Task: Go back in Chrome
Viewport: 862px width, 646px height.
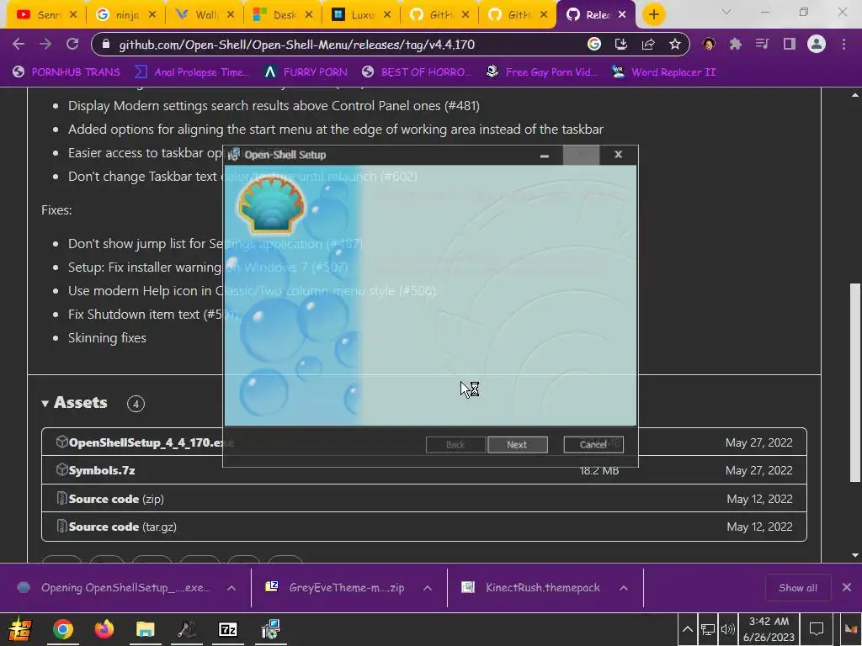Action: click(x=19, y=45)
